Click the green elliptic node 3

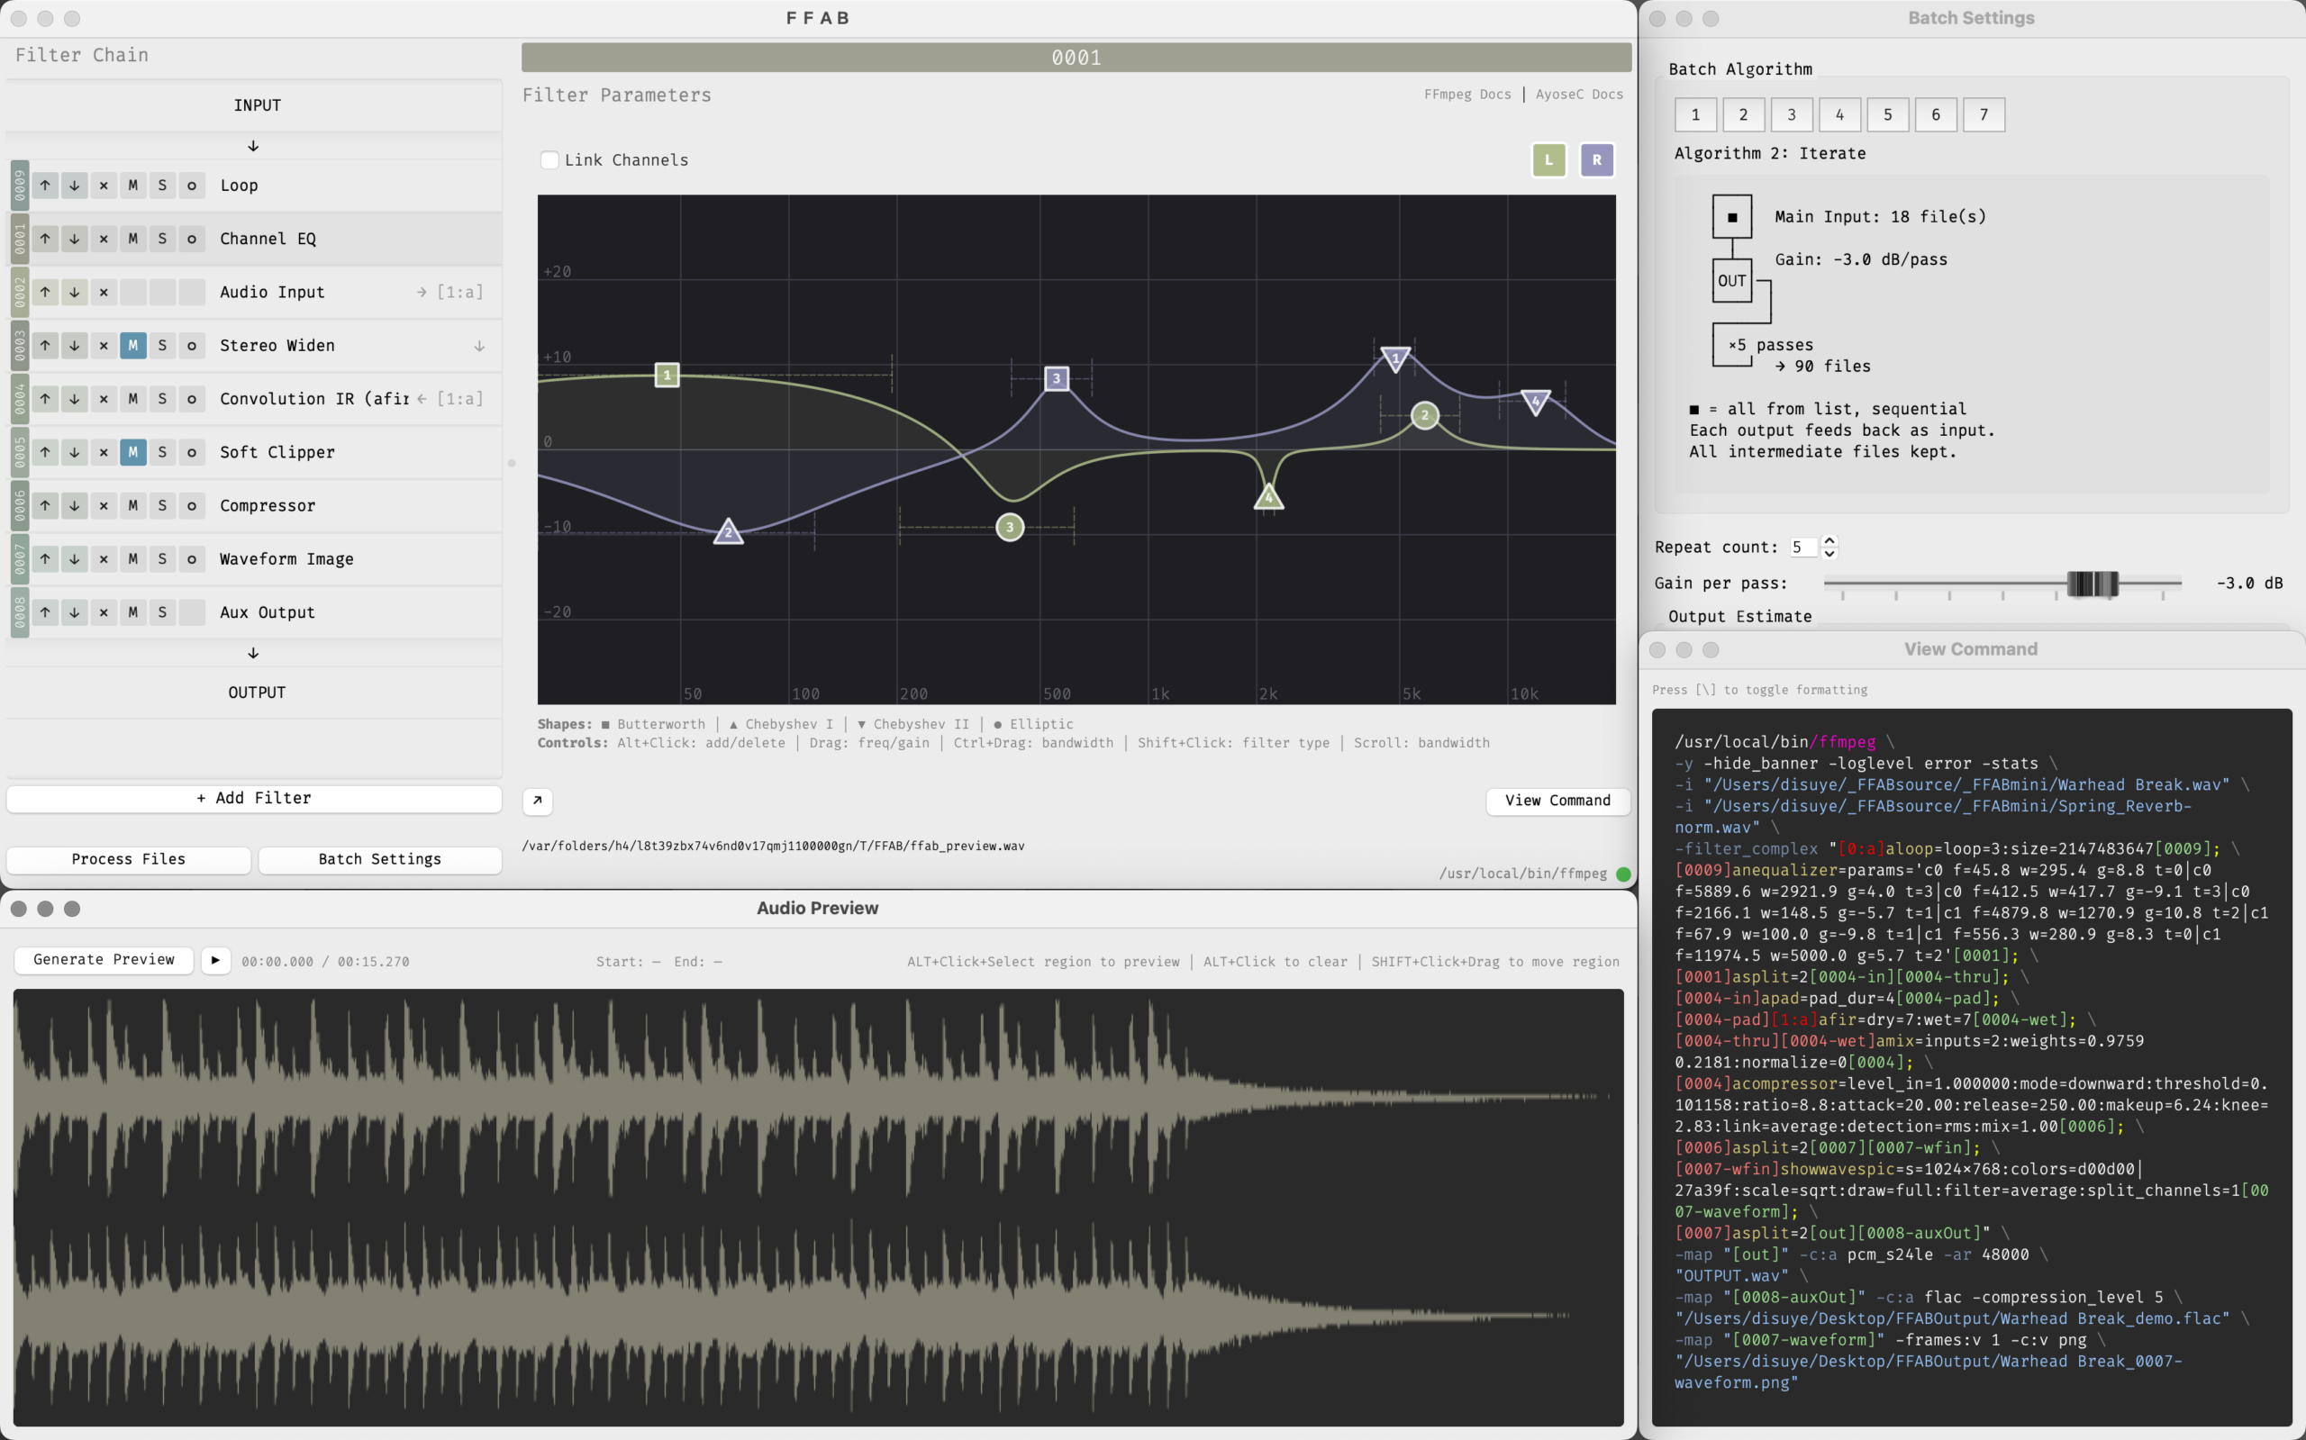(x=1010, y=527)
